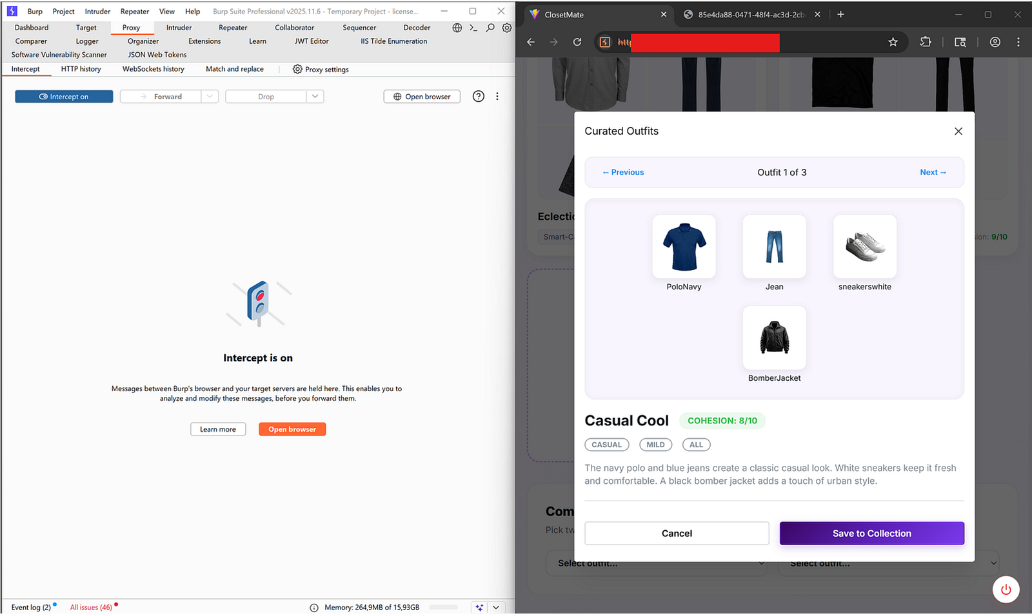Expand the status bar chevron dropdown
Viewport: 1032px width, 616px height.
point(496,608)
